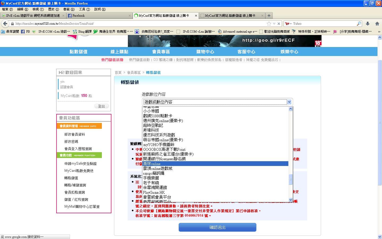Image resolution: width=382 pixels, height=239 pixels.
Task: Click the page vertical scrollbar thumb
Action: click(x=380, y=122)
